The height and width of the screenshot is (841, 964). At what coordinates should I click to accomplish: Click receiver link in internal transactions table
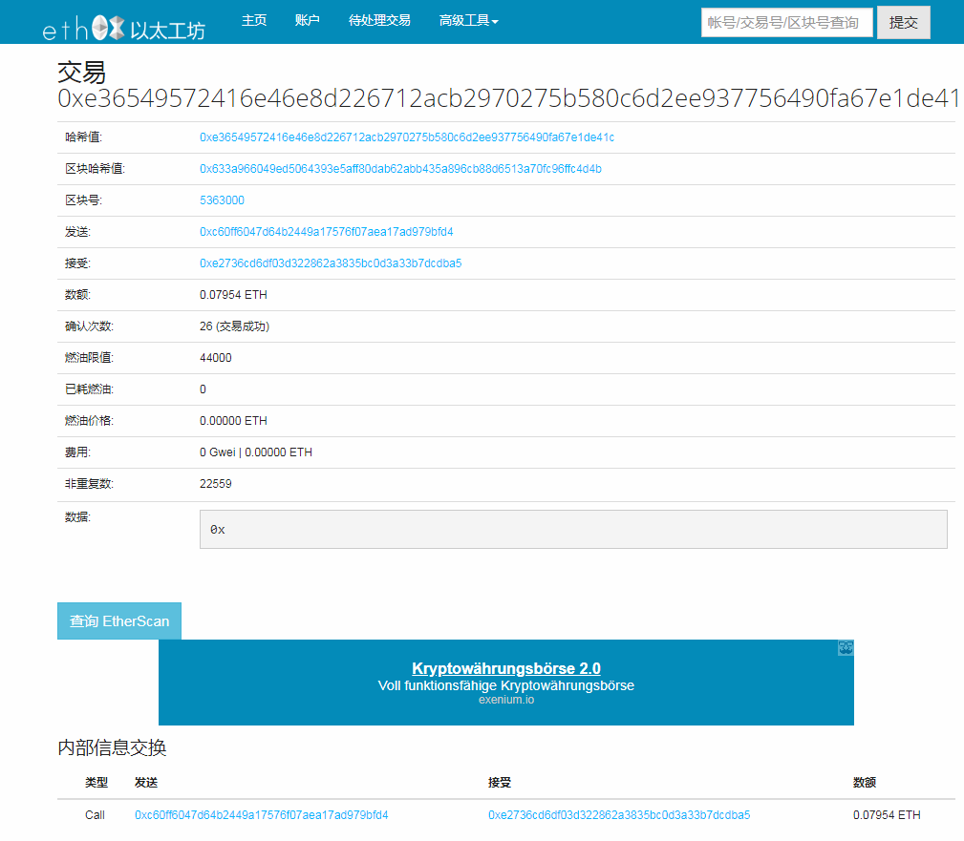pos(617,815)
